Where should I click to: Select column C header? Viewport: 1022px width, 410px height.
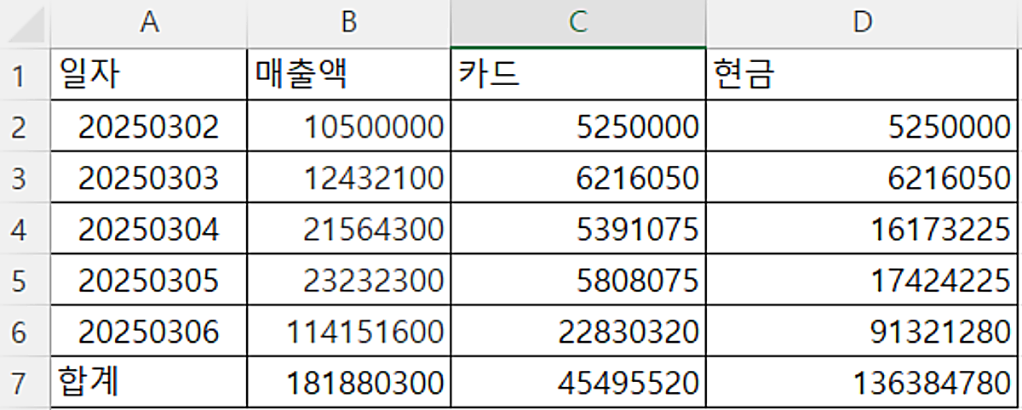pos(578,24)
